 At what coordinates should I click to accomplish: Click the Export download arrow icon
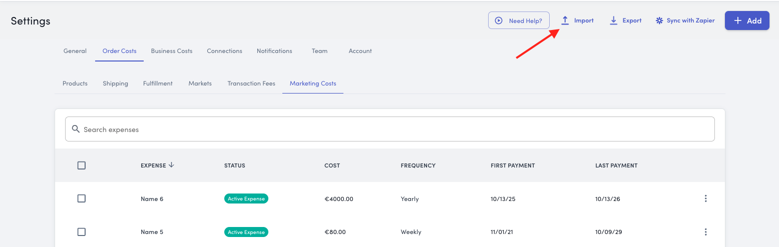point(613,20)
